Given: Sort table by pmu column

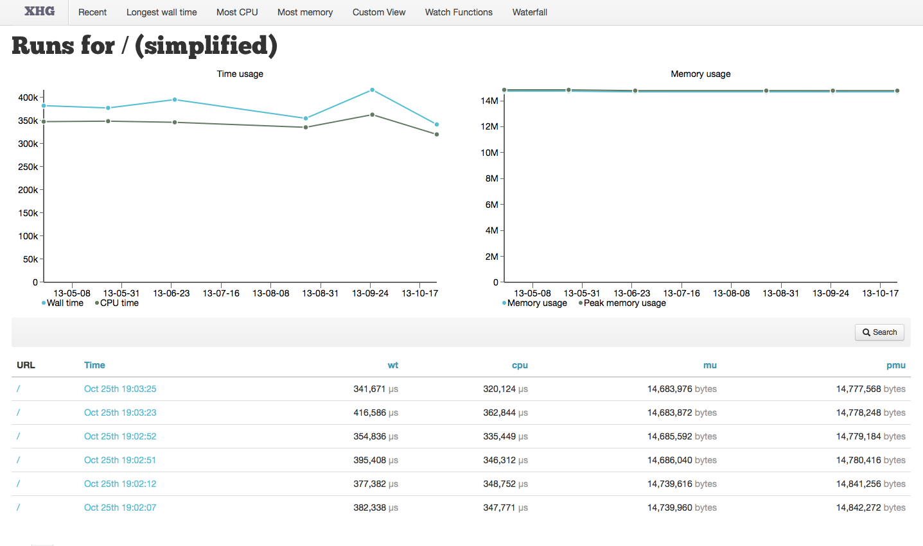Looking at the screenshot, I should point(896,365).
